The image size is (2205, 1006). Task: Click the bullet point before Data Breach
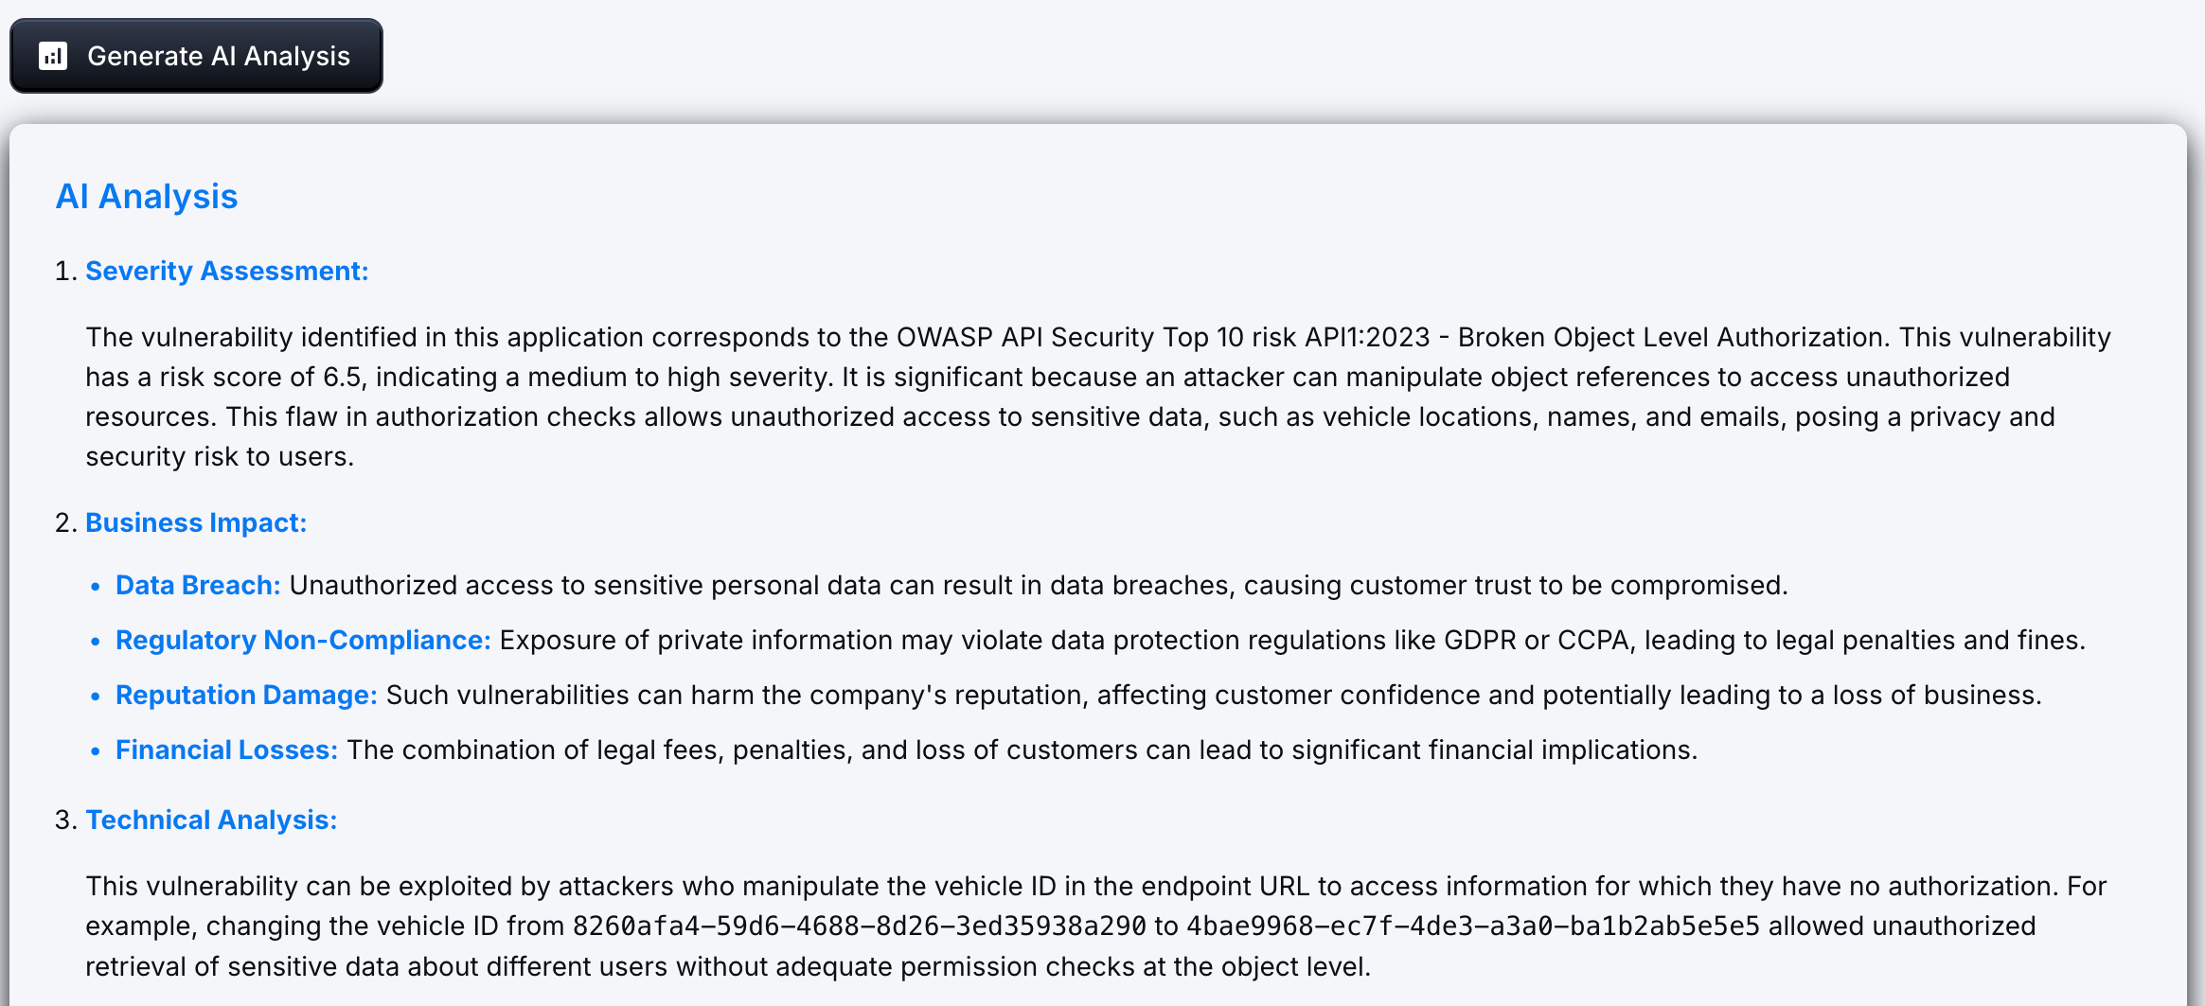click(x=95, y=587)
